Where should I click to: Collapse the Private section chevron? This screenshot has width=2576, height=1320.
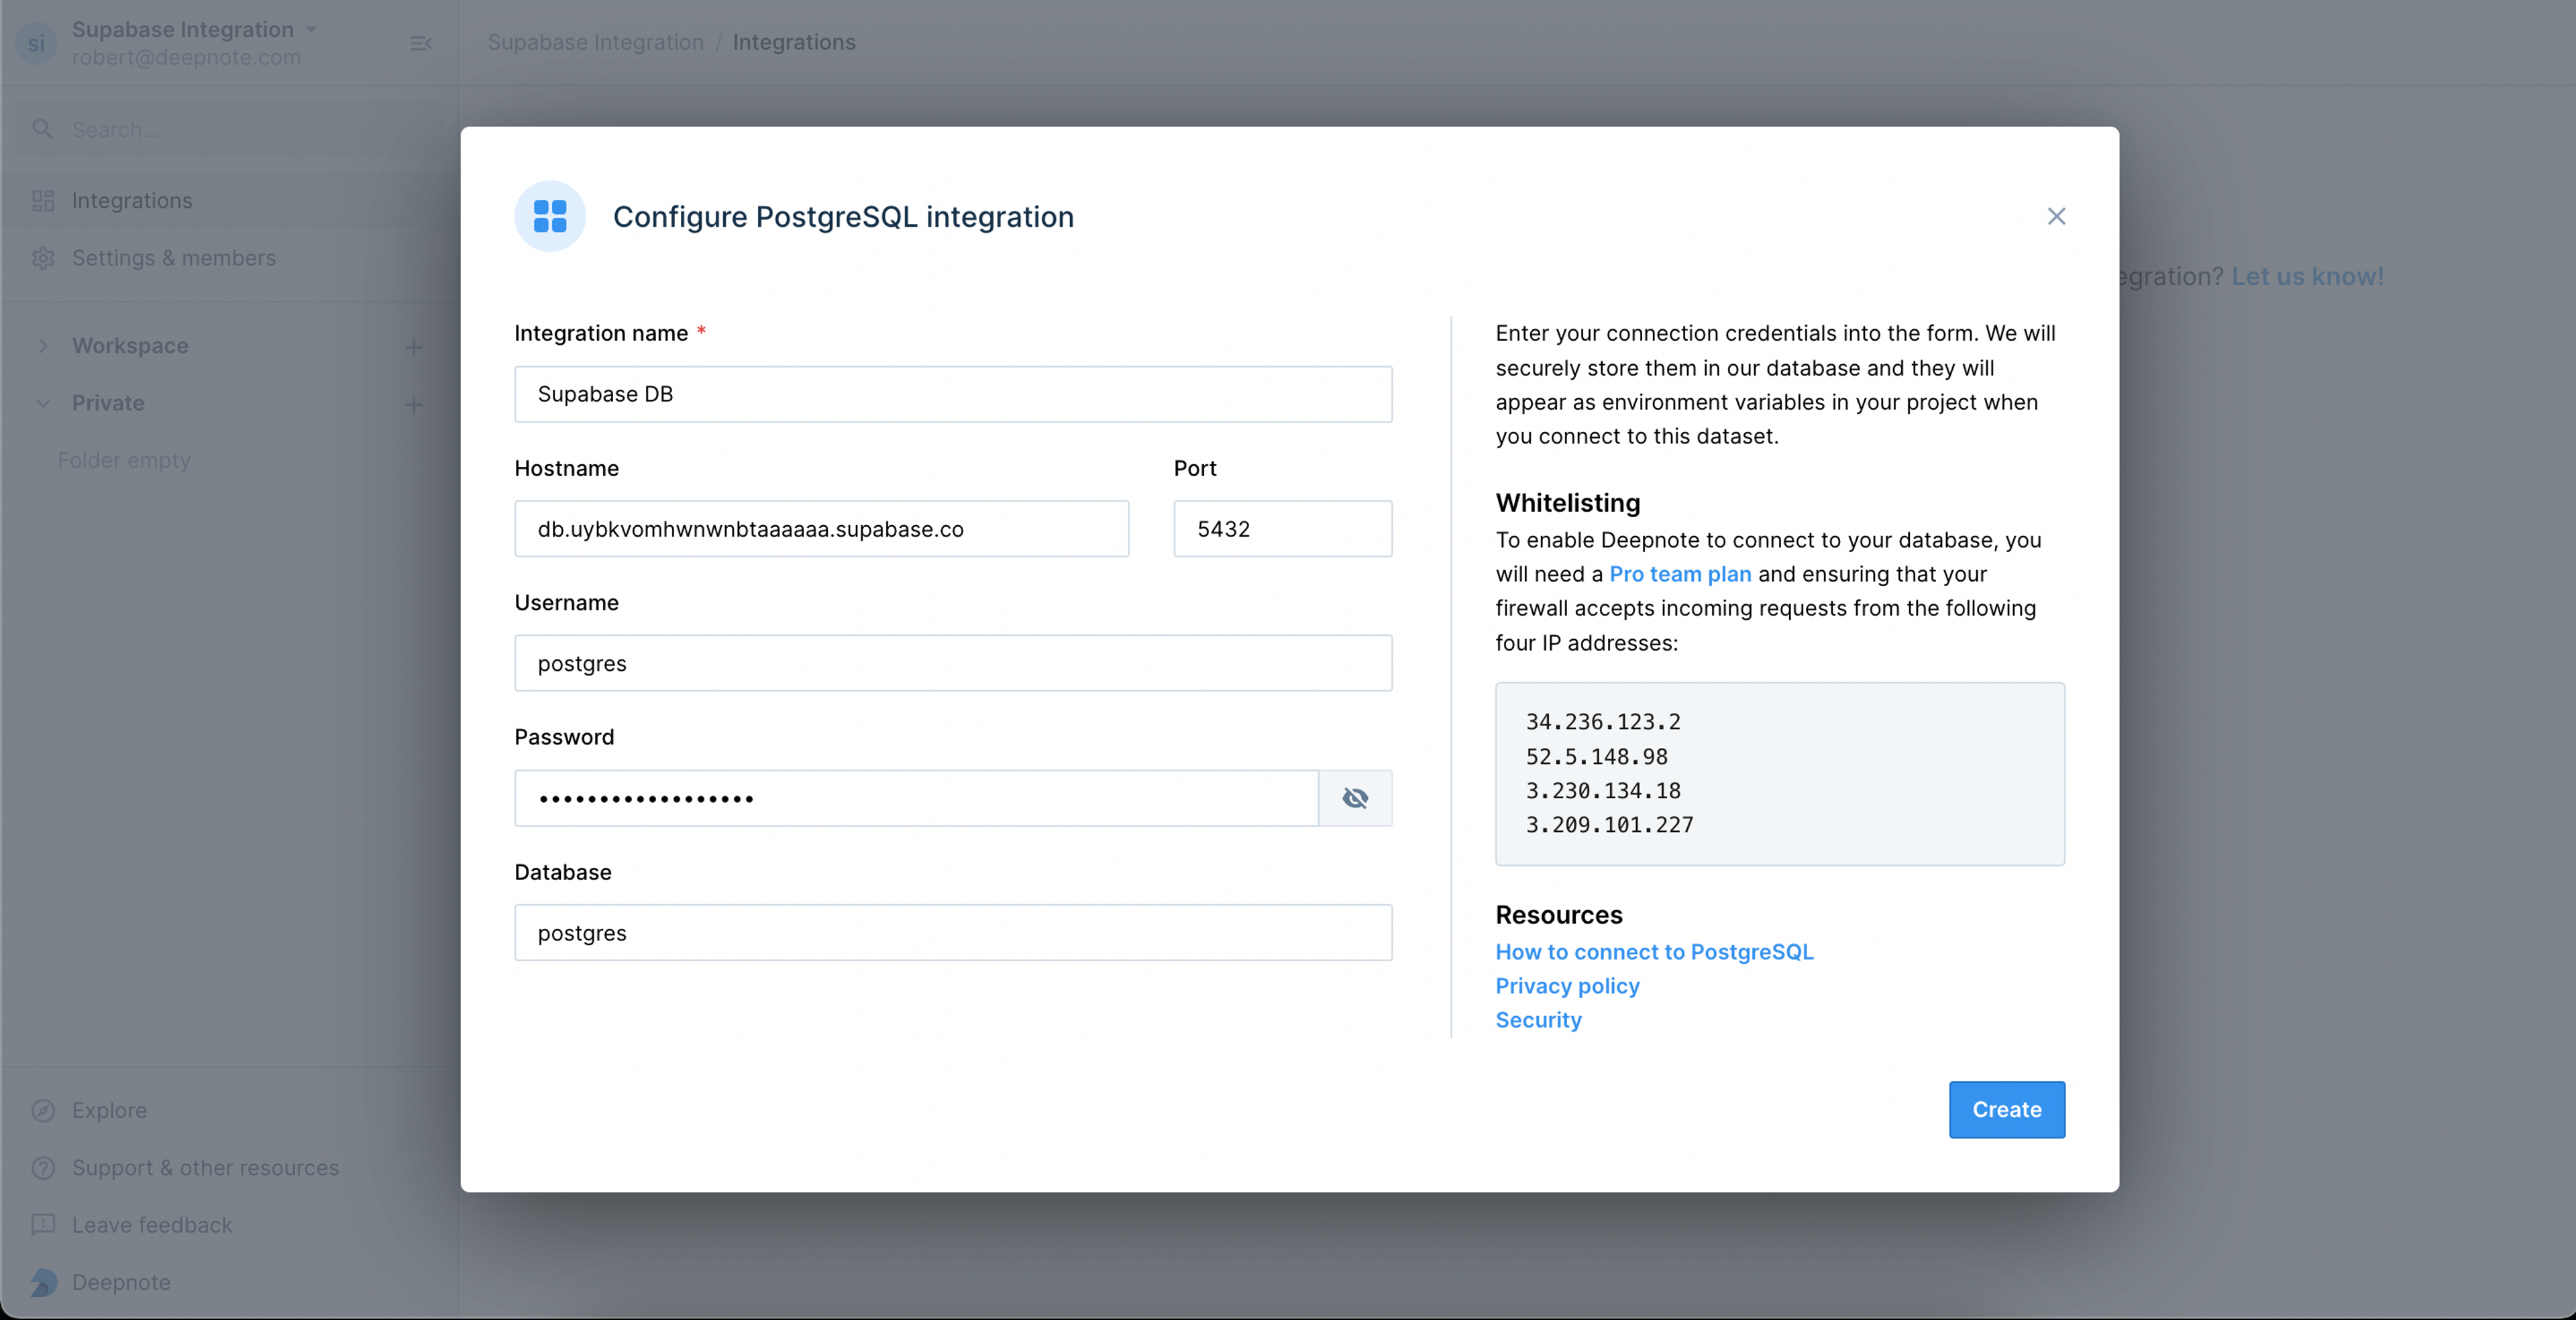click(x=43, y=403)
